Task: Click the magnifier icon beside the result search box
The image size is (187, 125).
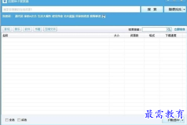Action: click(x=169, y=29)
